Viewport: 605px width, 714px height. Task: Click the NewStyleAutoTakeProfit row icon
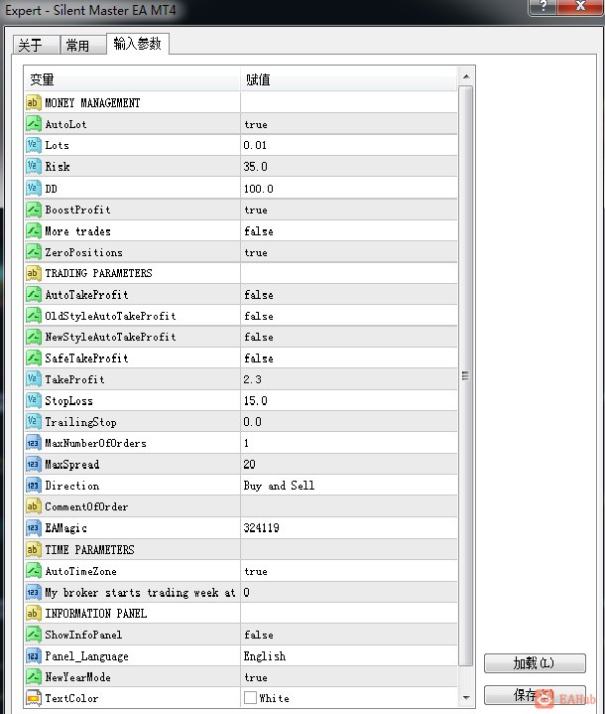tap(33, 337)
